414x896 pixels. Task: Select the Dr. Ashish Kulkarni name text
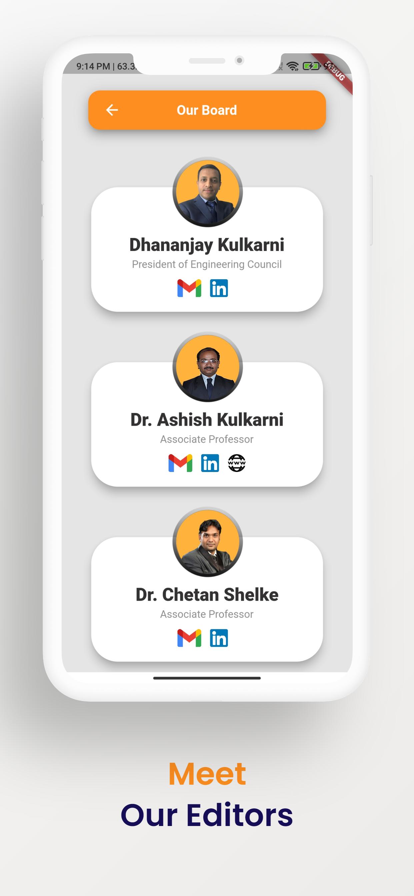click(x=207, y=419)
